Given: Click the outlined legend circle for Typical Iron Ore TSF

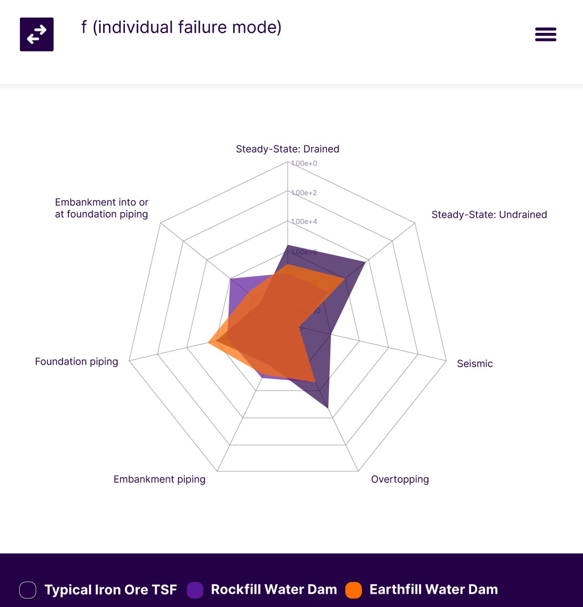Looking at the screenshot, I should 28,589.
